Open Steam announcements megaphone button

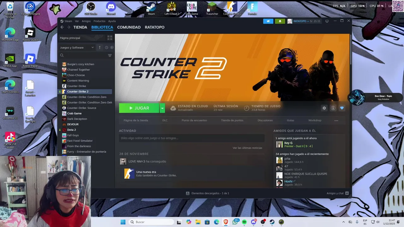268,21
